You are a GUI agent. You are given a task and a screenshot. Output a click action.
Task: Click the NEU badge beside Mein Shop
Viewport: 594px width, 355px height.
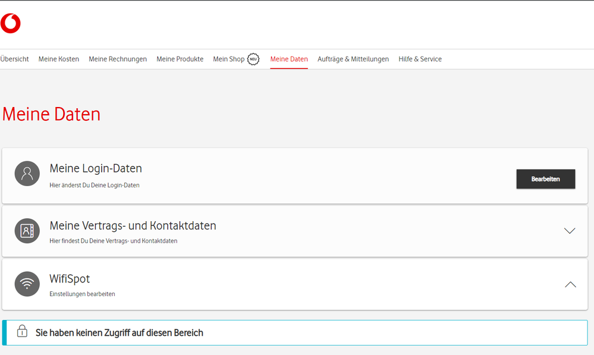(x=253, y=59)
